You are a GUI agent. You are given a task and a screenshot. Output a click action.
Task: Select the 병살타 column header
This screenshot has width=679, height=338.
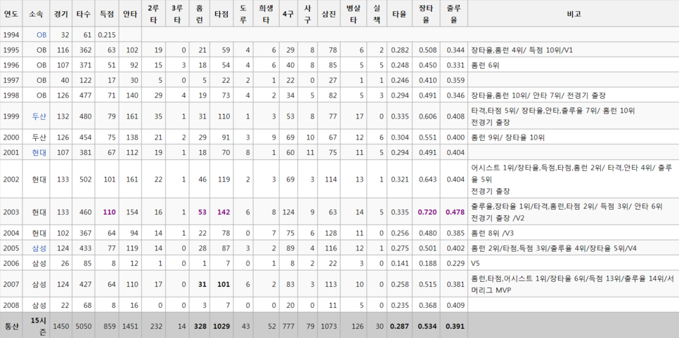click(x=354, y=14)
